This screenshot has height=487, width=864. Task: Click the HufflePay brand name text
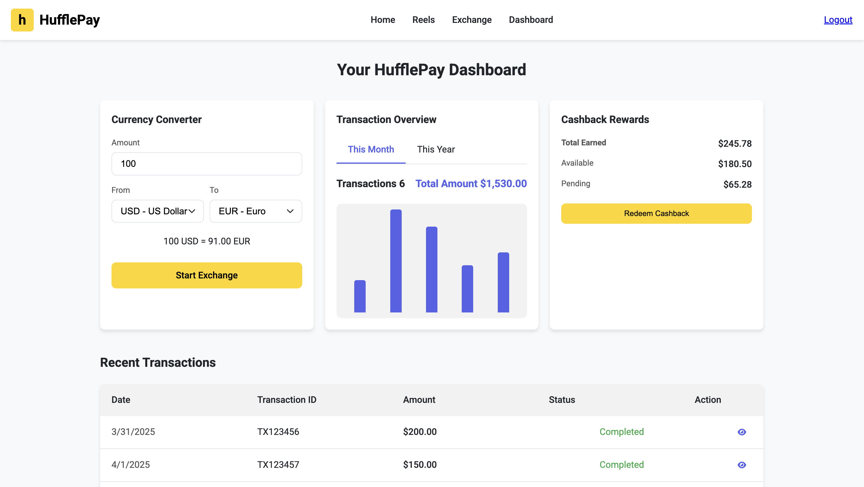[x=69, y=20]
